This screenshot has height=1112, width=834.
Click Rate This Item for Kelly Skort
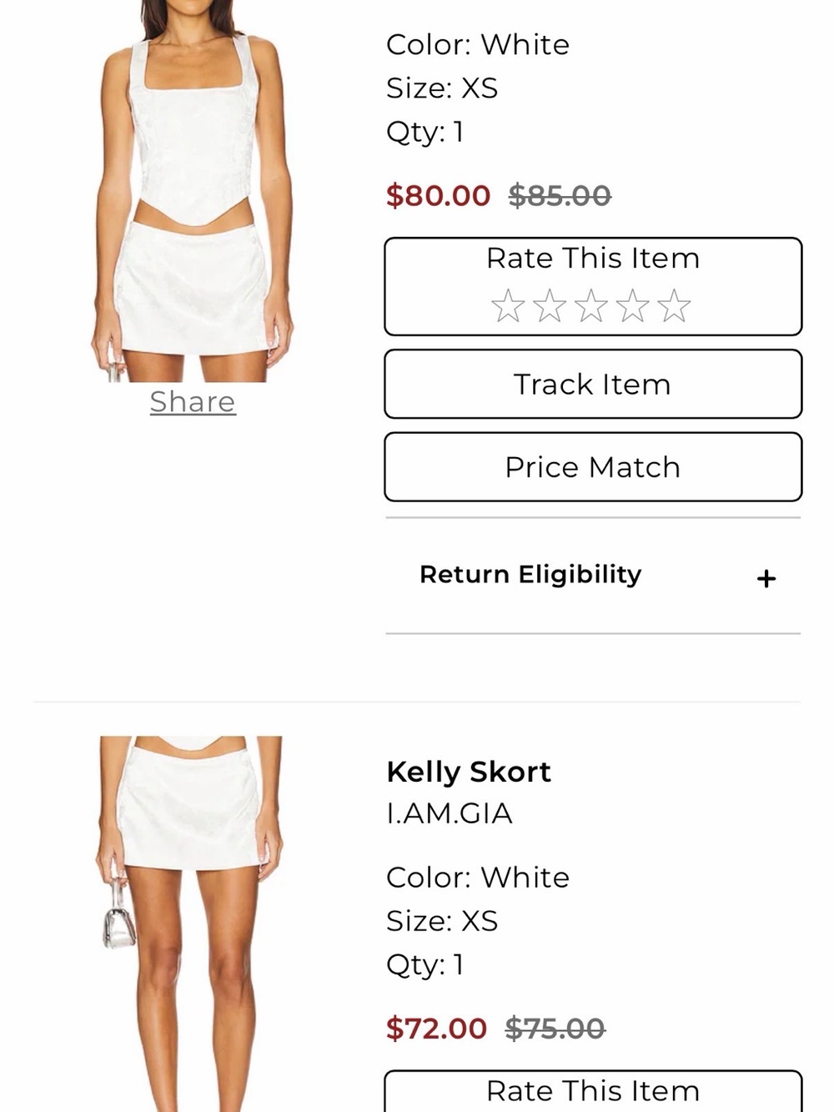click(593, 1091)
